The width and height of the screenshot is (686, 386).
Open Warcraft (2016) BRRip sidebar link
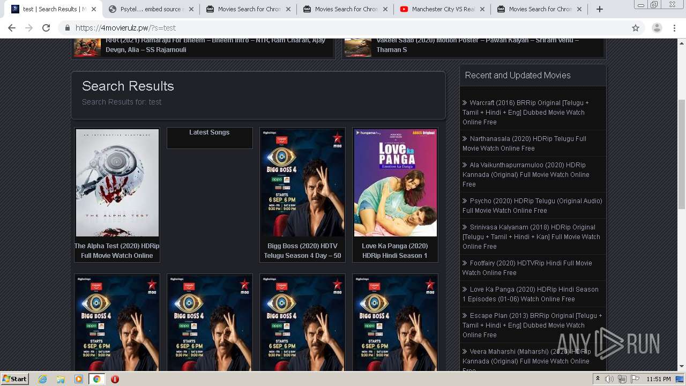click(x=526, y=112)
